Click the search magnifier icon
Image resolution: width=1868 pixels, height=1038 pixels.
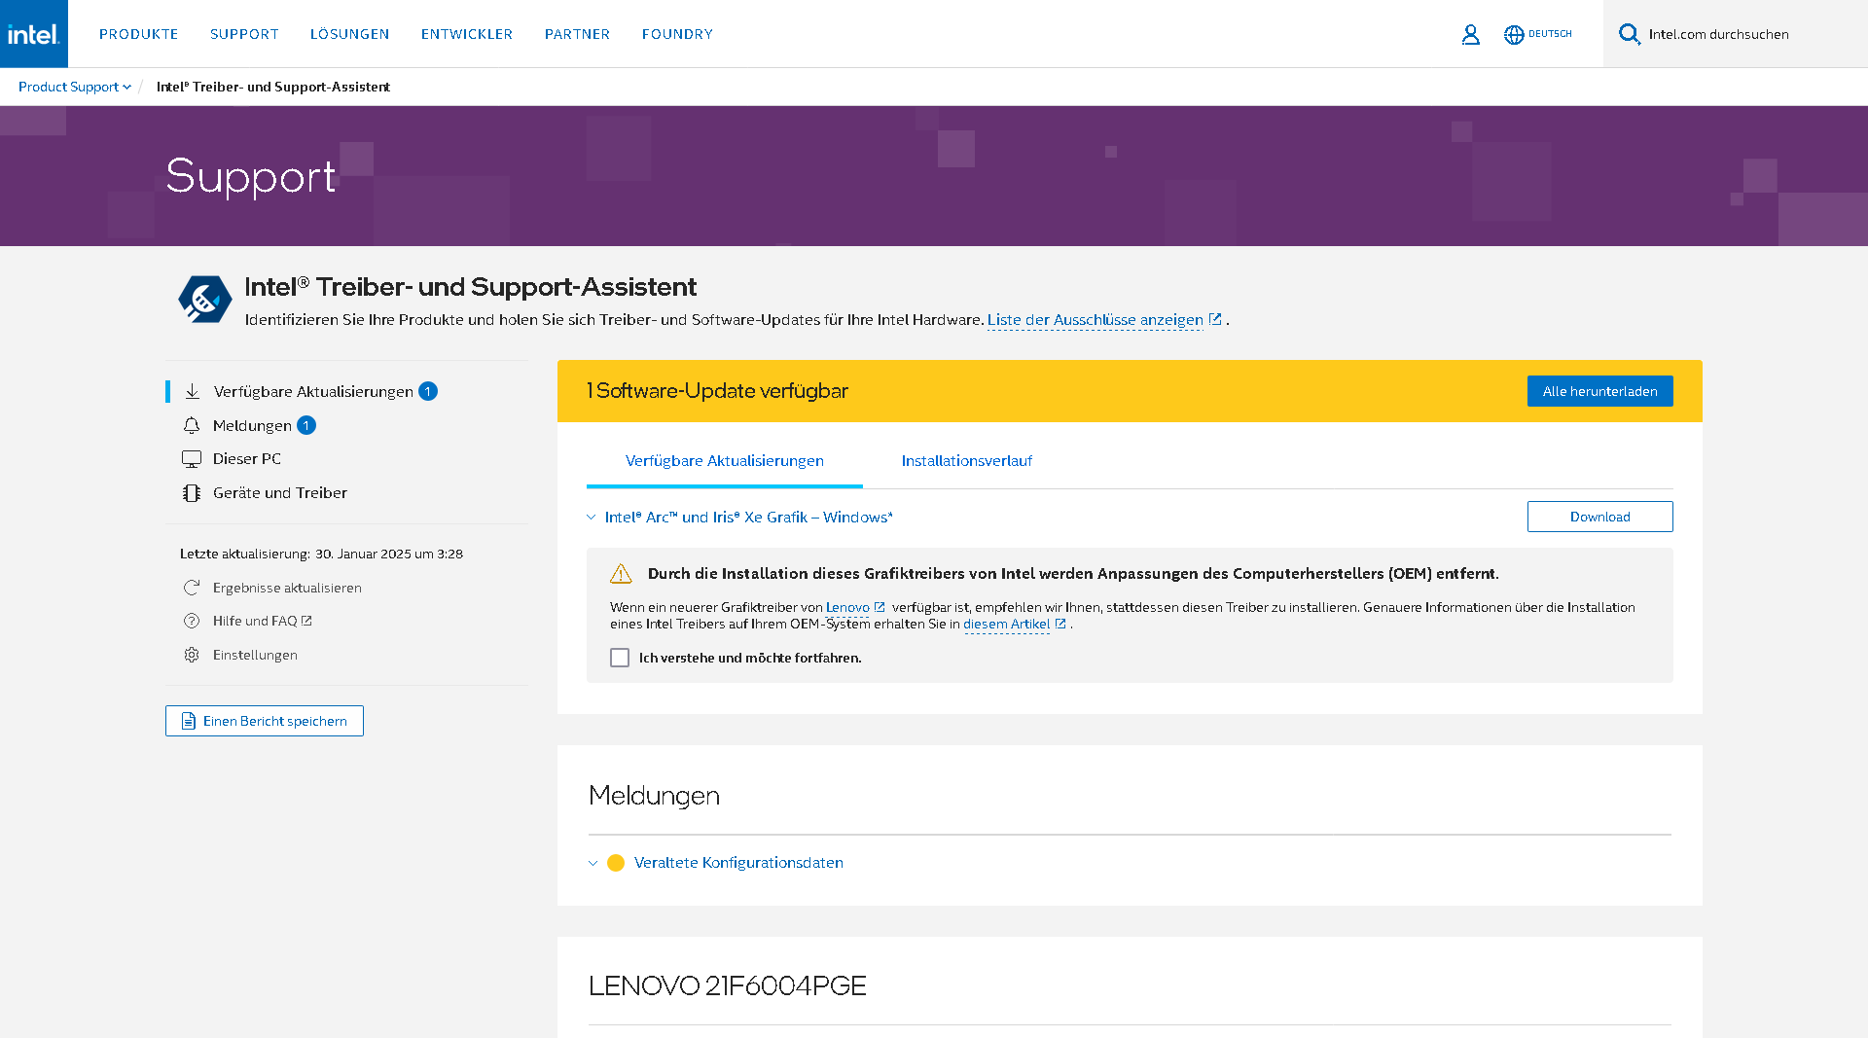tap(1629, 34)
